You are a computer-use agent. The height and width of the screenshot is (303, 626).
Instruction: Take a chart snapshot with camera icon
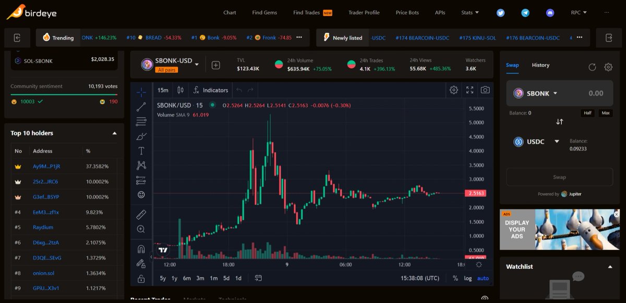pos(485,90)
